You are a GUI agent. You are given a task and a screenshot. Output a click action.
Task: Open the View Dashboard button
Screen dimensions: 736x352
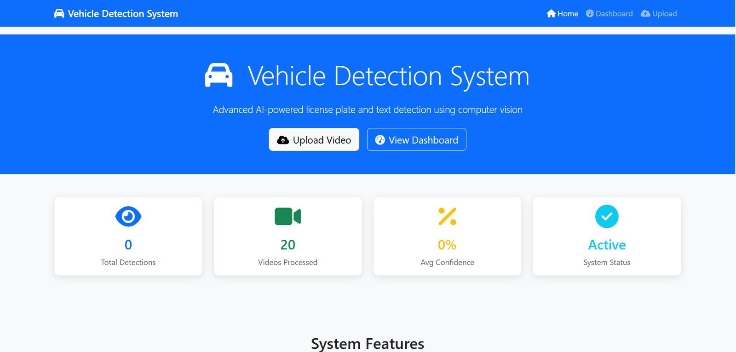[417, 139]
